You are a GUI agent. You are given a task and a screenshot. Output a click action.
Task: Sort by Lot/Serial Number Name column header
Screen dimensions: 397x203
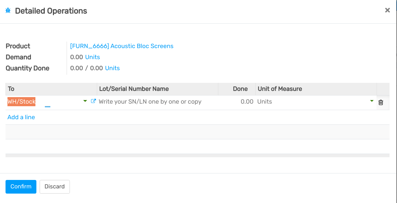pos(134,89)
